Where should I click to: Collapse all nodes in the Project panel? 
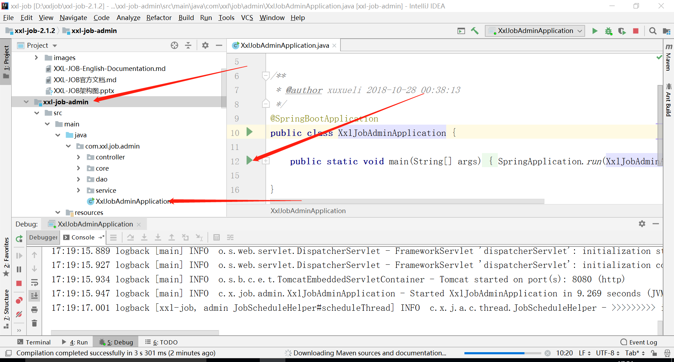point(188,45)
